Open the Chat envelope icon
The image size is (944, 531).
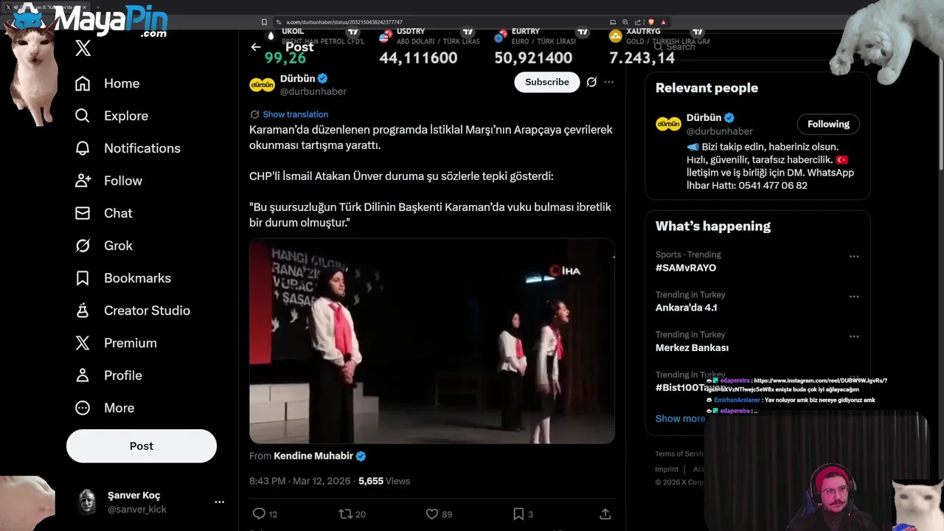click(x=83, y=213)
